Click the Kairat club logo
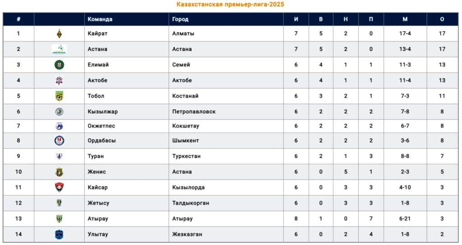Screen dimensions: 462x245 tap(59, 34)
